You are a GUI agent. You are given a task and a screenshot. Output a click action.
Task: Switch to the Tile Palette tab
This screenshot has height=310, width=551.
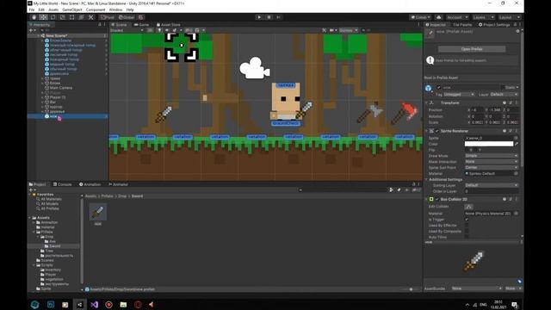tap(462, 25)
